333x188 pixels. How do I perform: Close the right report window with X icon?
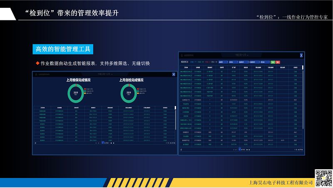[301, 55]
